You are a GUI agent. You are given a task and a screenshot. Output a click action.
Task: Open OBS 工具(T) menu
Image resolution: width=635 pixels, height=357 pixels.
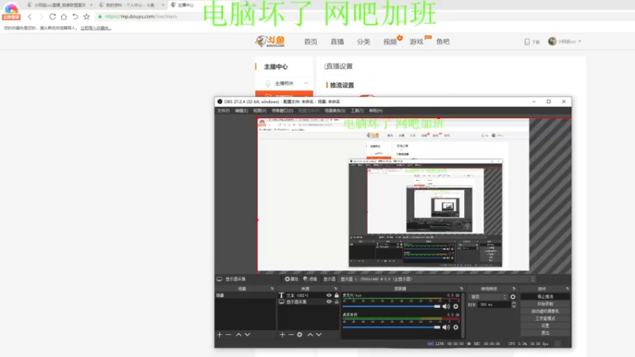(x=357, y=110)
